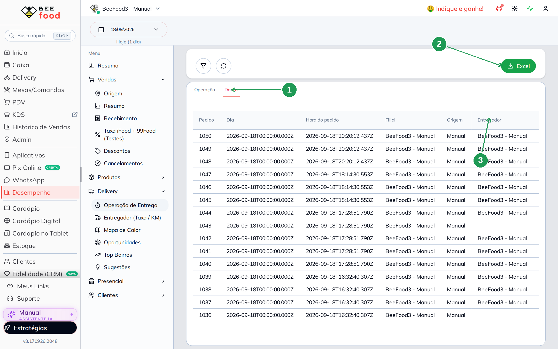The height and width of the screenshot is (349, 558).
Task: Open Caixa in sidebar
Action: pyautogui.click(x=40, y=65)
